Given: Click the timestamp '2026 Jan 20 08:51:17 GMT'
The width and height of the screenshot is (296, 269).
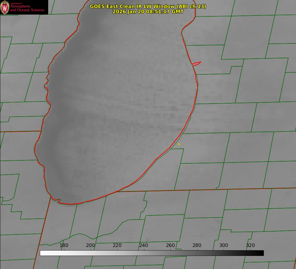Looking at the screenshot, I should (148, 12).
